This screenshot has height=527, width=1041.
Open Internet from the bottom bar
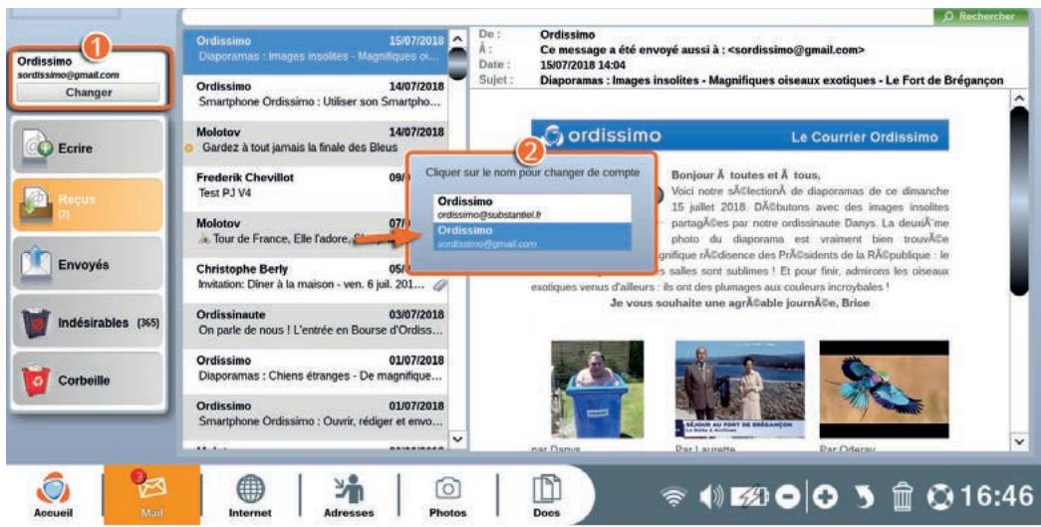pos(250,496)
